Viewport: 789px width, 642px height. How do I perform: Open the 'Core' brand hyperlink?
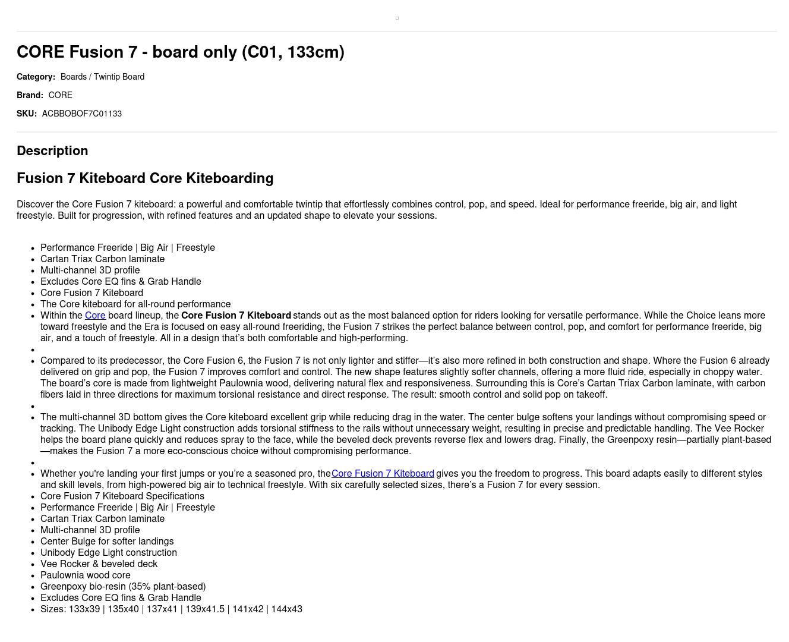click(x=95, y=316)
